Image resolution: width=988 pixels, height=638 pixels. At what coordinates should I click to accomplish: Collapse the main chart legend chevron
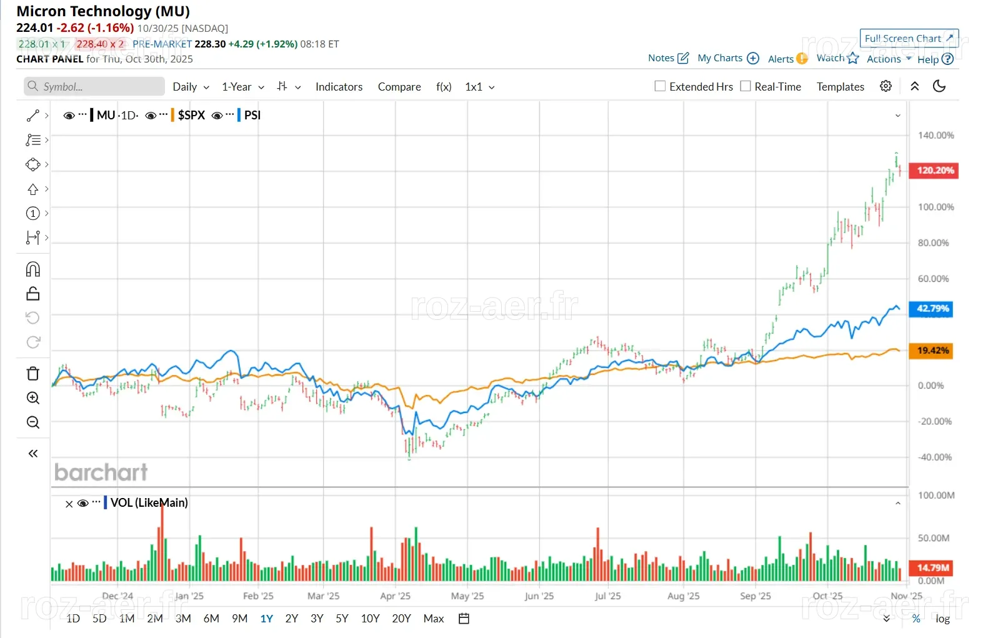(898, 116)
